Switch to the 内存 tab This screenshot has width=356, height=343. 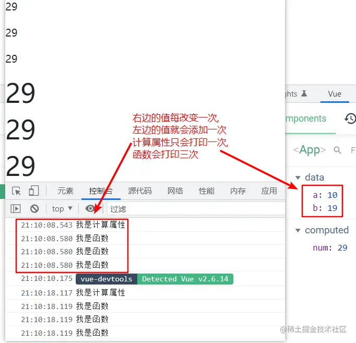pos(238,191)
